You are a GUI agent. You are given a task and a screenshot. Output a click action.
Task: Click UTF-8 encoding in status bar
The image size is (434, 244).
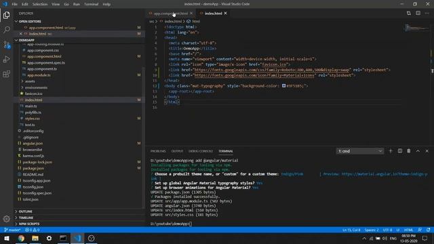pos(387,230)
